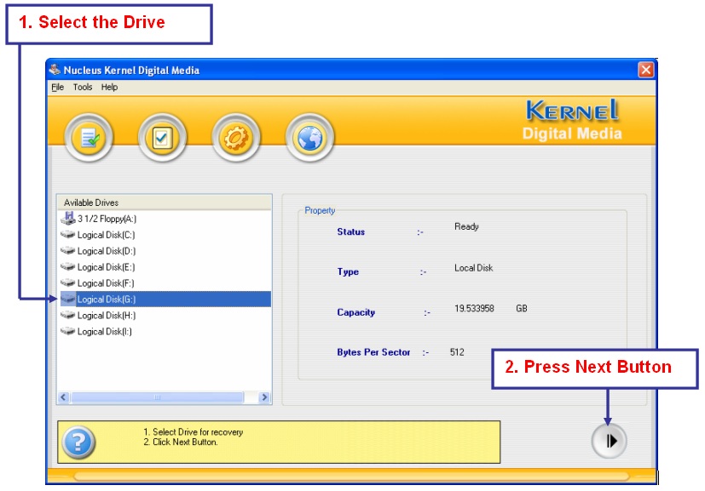The width and height of the screenshot is (705, 491).
Task: Click the drive list right scroll arrow
Action: (265, 397)
